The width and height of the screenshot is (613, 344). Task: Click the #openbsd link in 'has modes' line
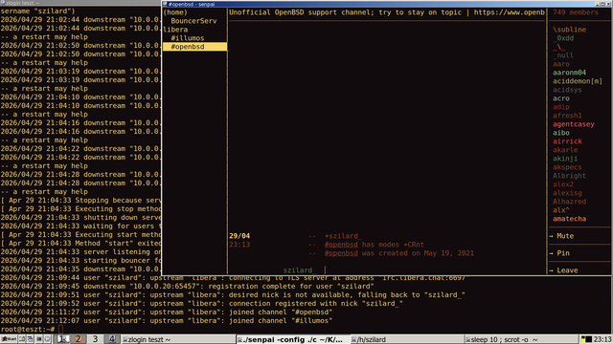(x=341, y=245)
